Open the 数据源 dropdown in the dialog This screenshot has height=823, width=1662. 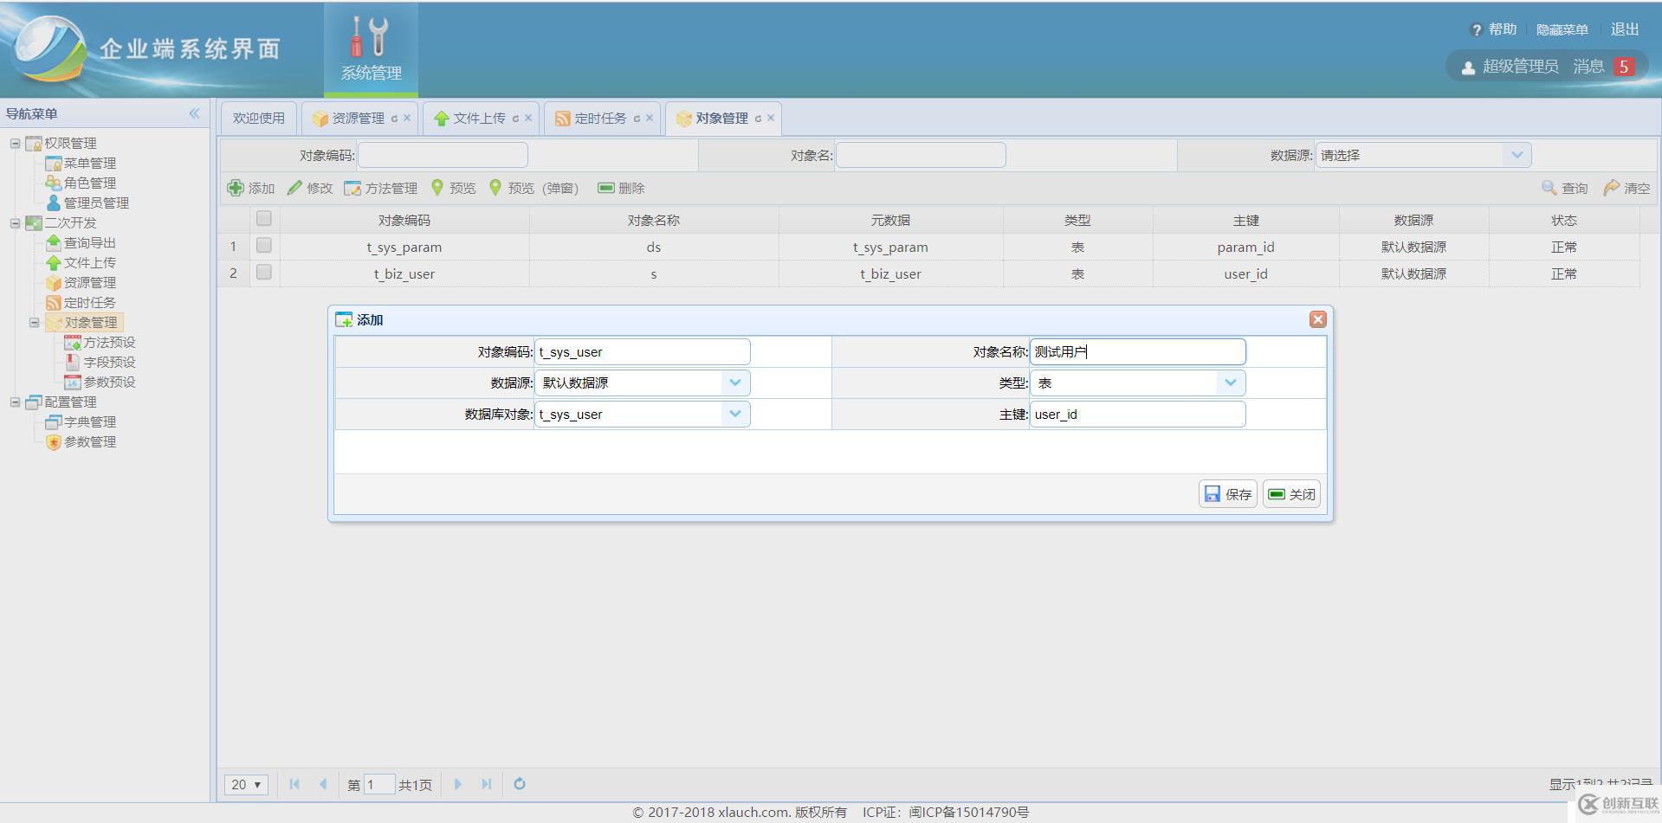735,383
